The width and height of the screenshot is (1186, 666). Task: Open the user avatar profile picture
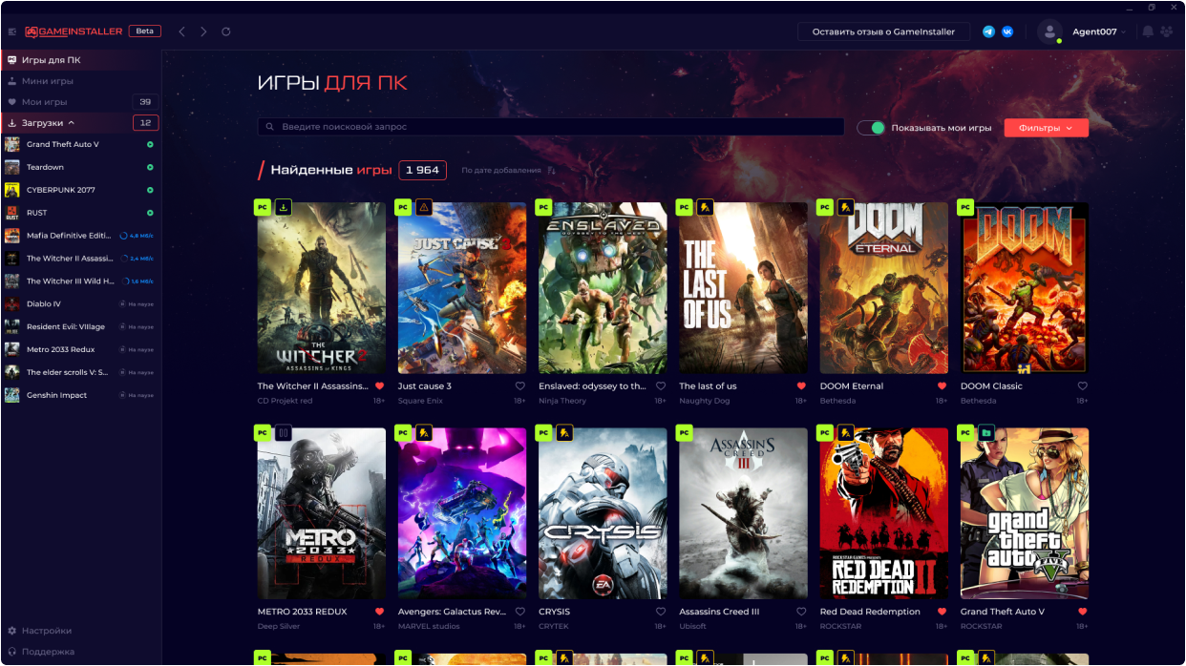pyautogui.click(x=1049, y=31)
